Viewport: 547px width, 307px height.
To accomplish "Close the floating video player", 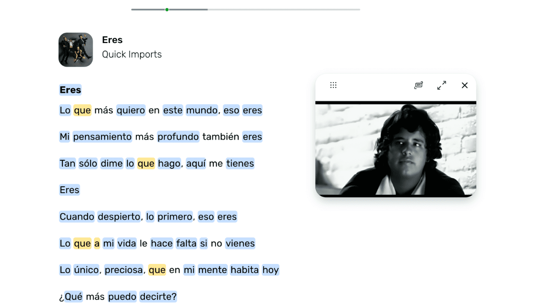I will 465,85.
